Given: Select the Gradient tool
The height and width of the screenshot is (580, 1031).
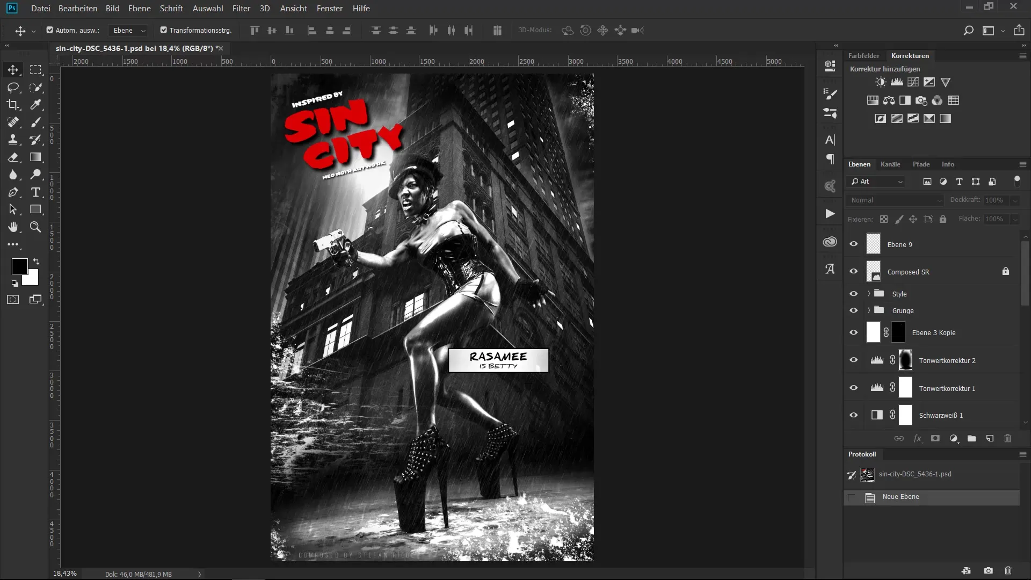Looking at the screenshot, I should point(35,157).
